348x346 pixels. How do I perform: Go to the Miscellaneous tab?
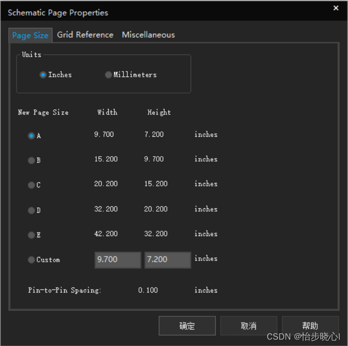coord(148,35)
